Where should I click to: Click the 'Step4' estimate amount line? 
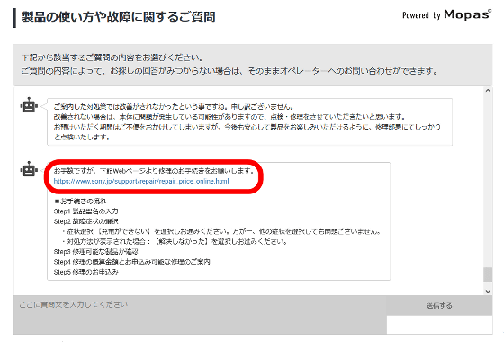click(131, 262)
